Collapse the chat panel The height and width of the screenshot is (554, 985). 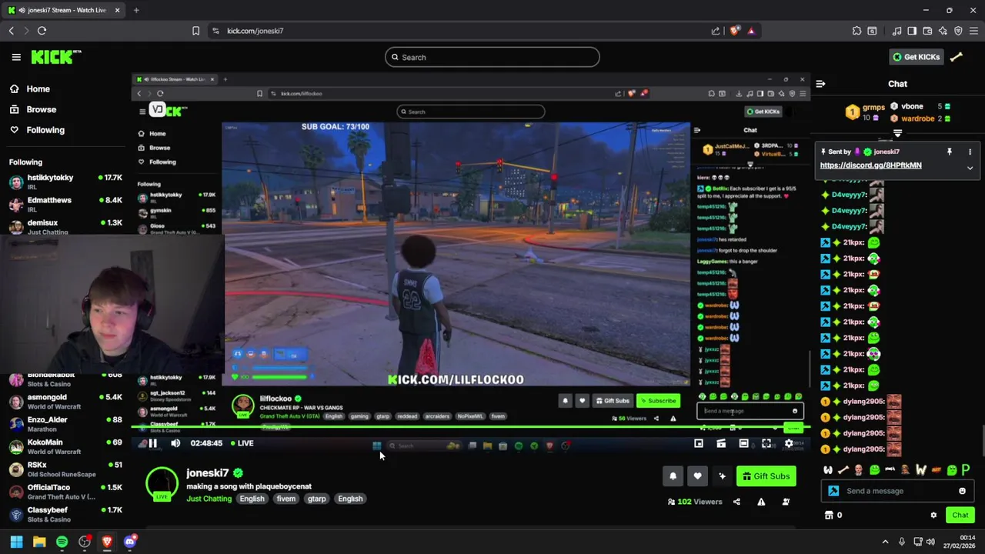click(820, 84)
